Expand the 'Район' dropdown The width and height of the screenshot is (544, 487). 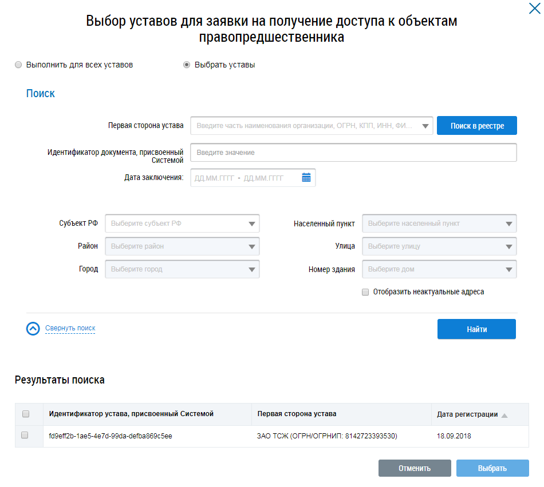(182, 246)
